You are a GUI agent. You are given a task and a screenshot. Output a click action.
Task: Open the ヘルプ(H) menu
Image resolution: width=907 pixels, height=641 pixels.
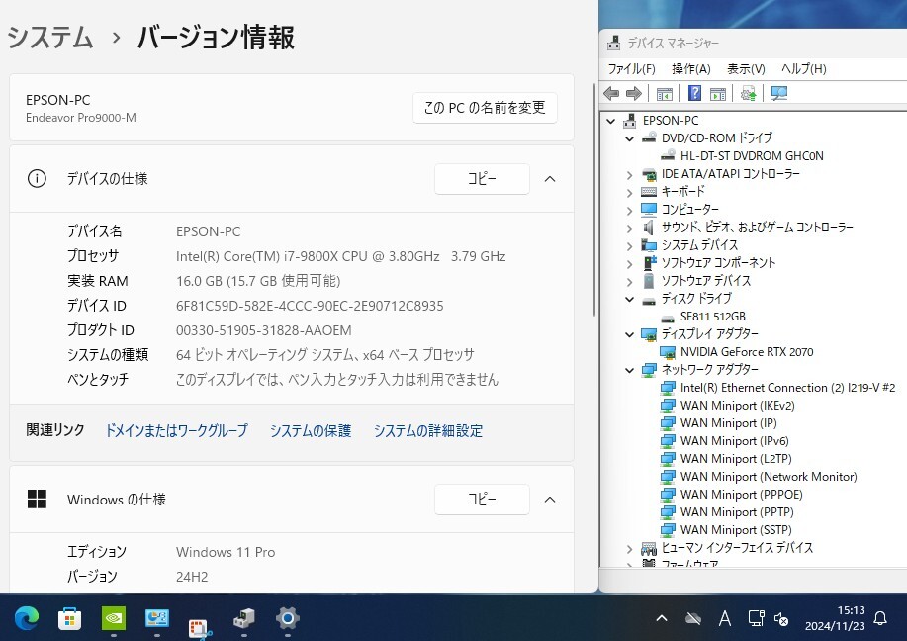803,69
